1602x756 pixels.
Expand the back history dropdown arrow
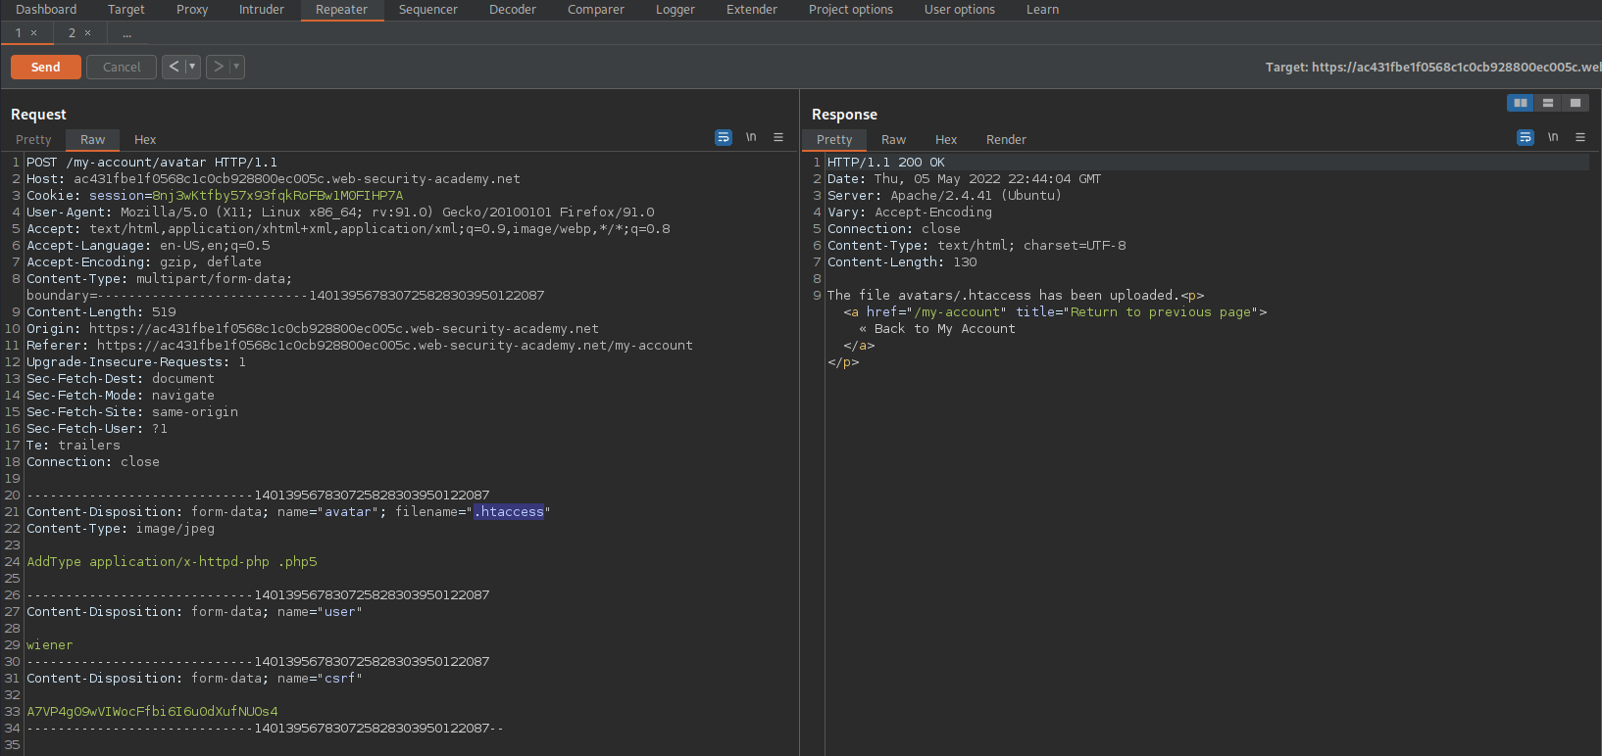tap(192, 67)
